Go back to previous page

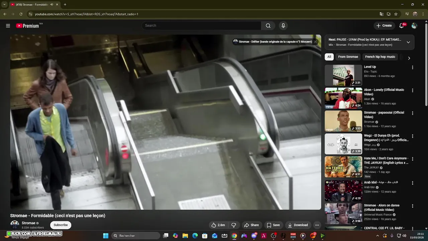pos(5,14)
